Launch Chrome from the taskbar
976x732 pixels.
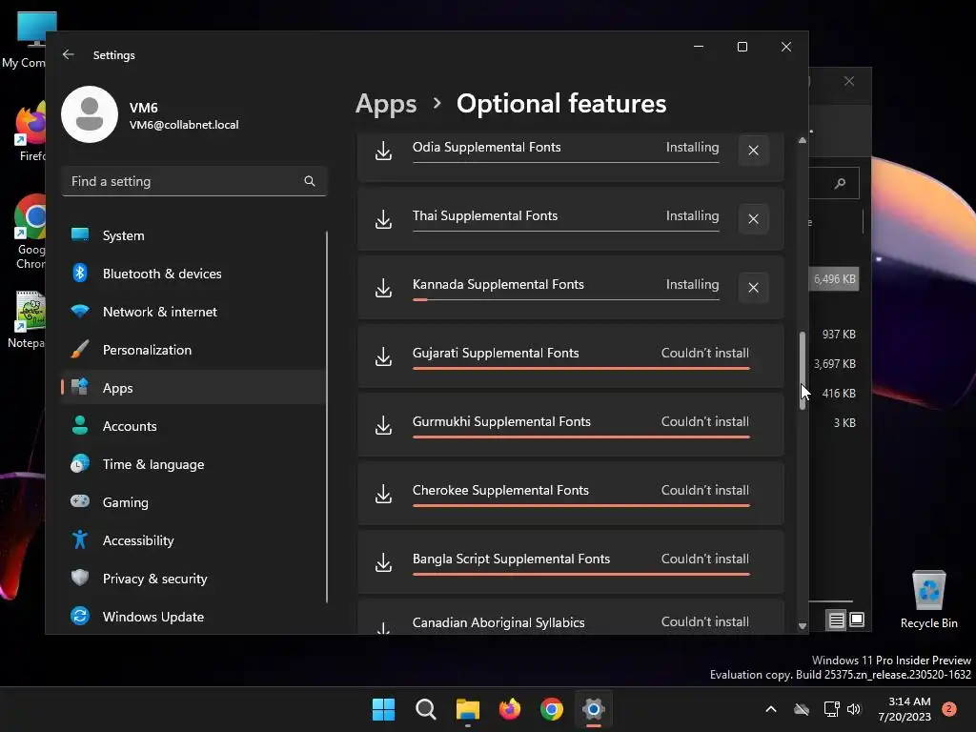coord(552,709)
